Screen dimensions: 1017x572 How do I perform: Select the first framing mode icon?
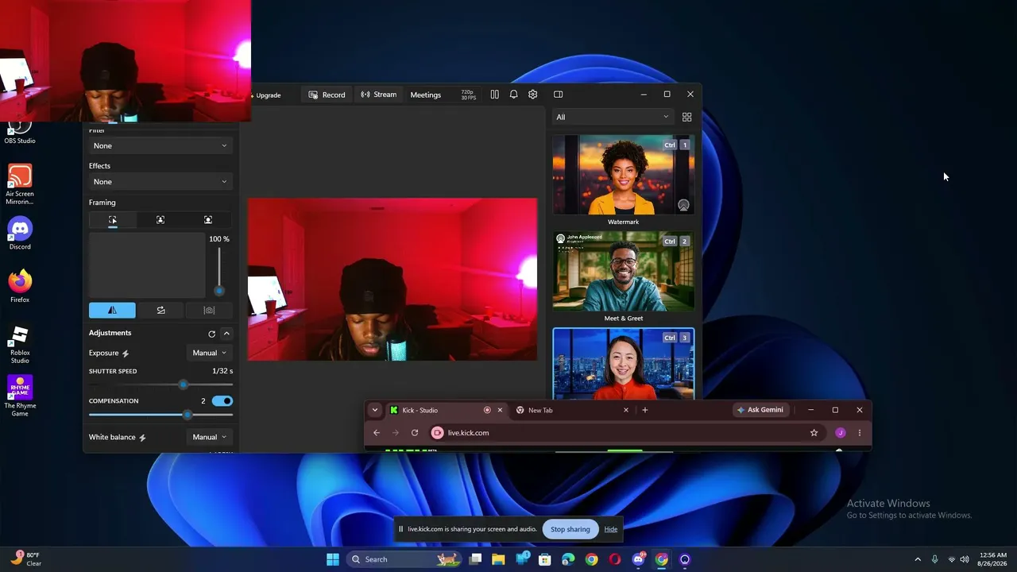pos(113,220)
